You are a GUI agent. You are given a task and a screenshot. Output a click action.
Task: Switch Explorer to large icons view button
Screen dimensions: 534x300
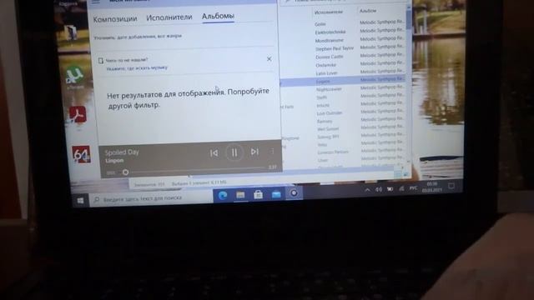coord(406,173)
